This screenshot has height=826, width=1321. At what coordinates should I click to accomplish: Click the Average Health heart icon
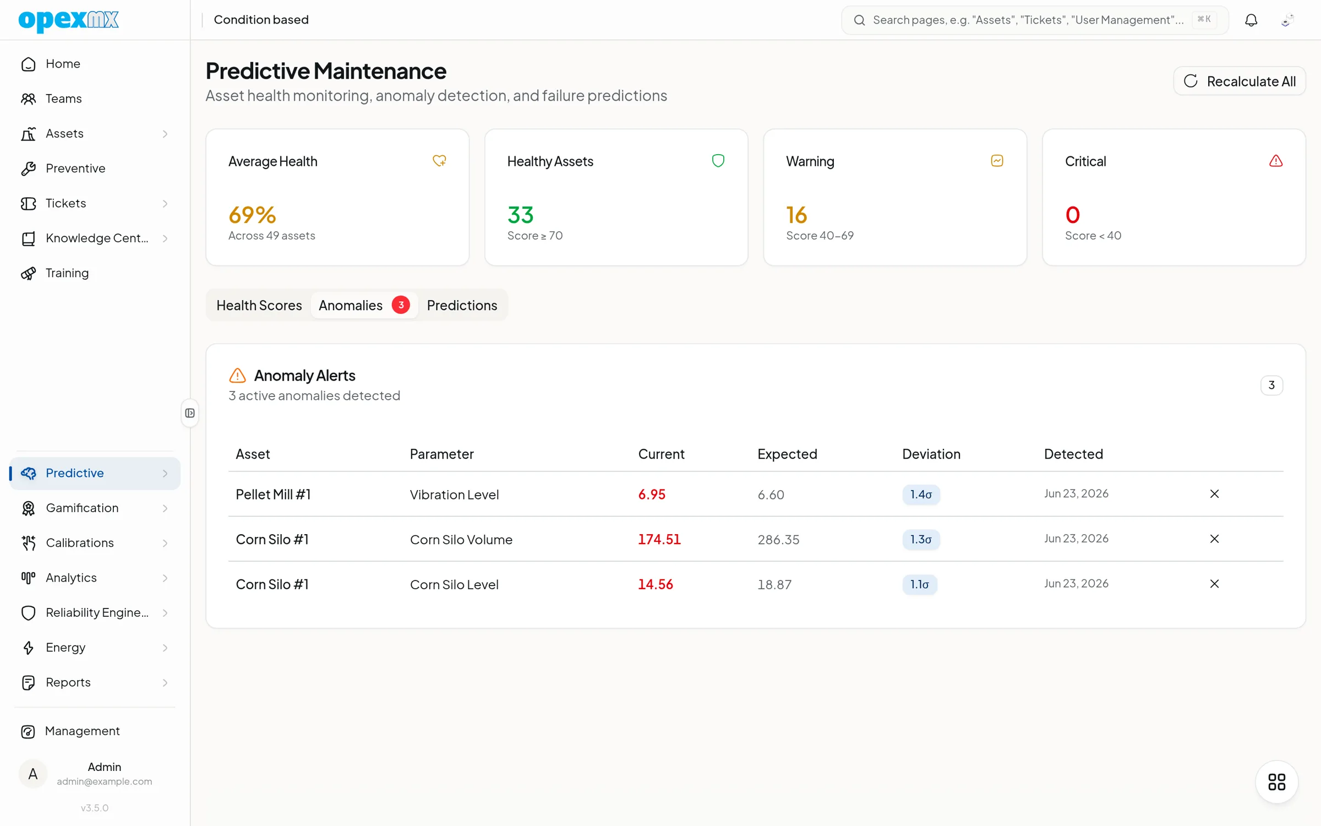pos(439,161)
